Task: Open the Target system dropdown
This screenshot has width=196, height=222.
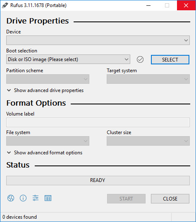Action: coord(148,79)
